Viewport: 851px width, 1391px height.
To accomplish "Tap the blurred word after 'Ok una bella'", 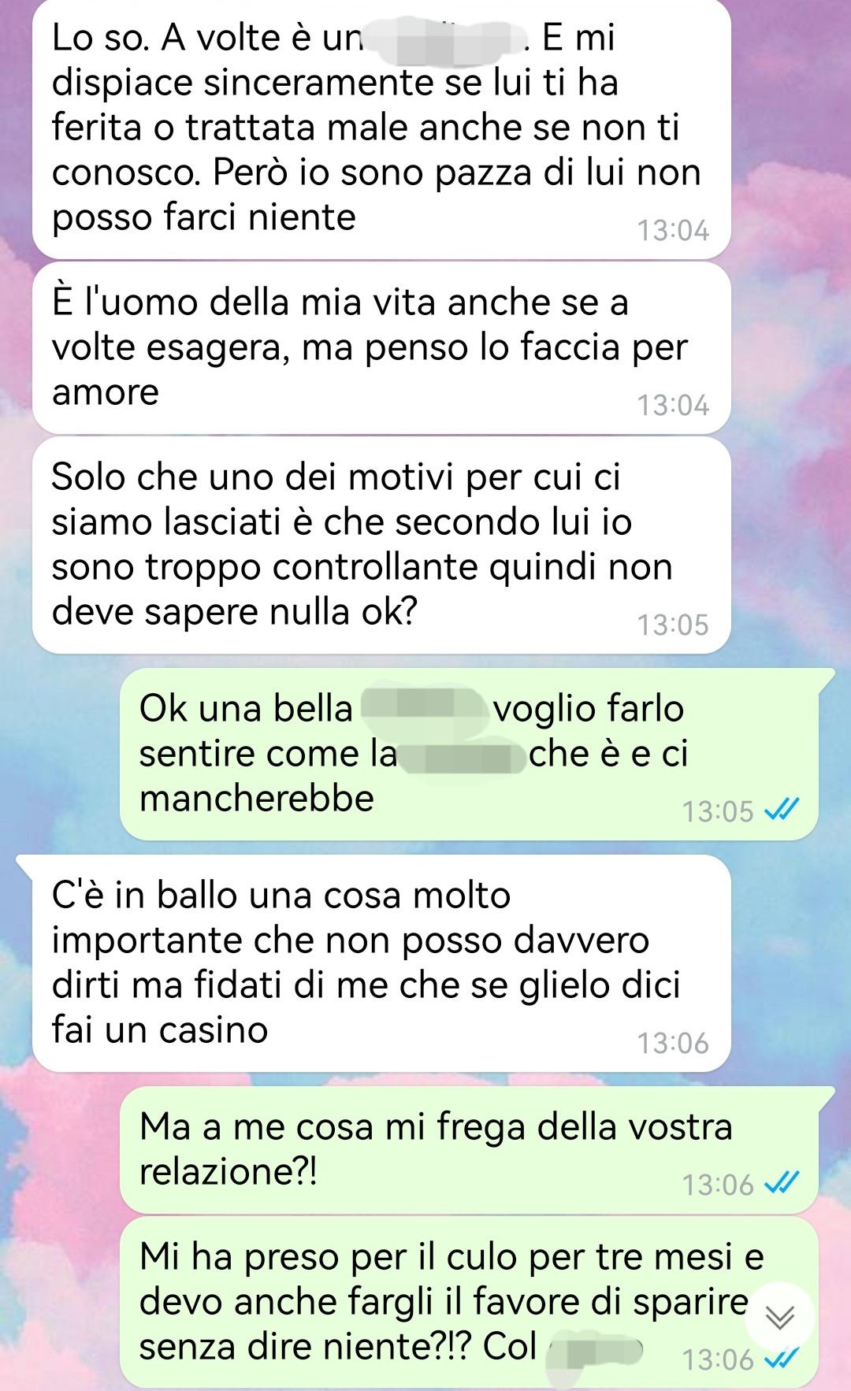I will (x=423, y=706).
